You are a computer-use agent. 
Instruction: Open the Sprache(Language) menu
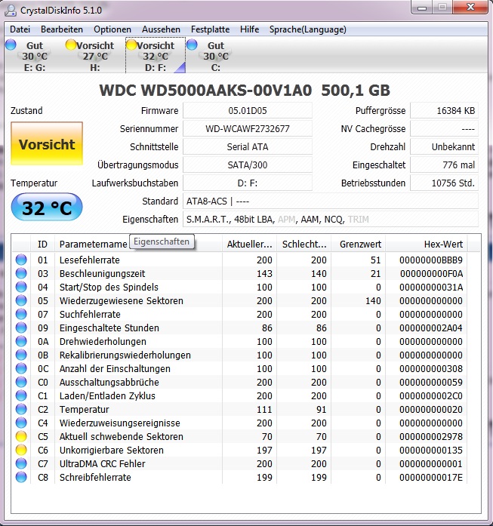coord(308,29)
